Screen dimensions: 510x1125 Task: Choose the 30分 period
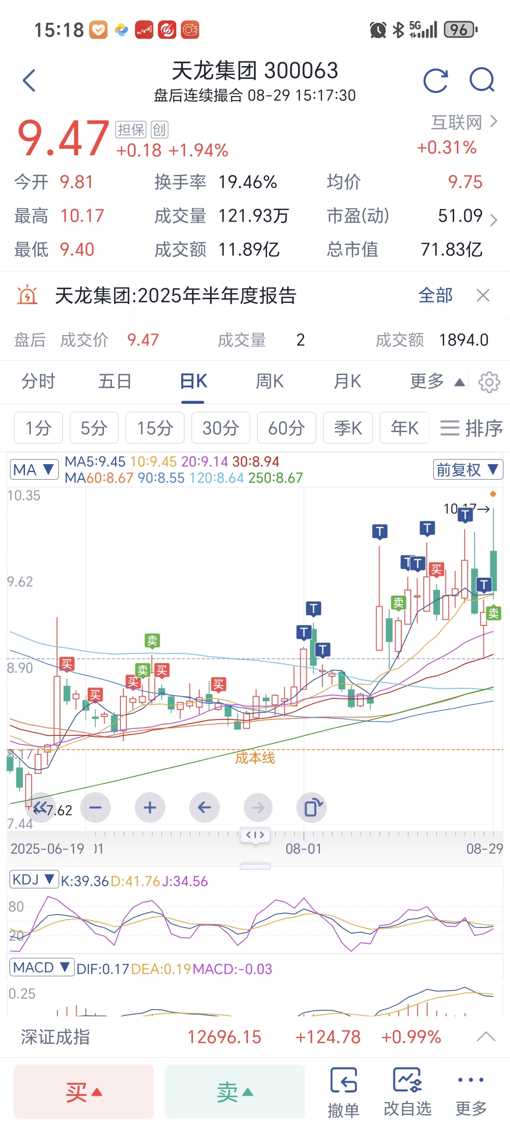(220, 427)
